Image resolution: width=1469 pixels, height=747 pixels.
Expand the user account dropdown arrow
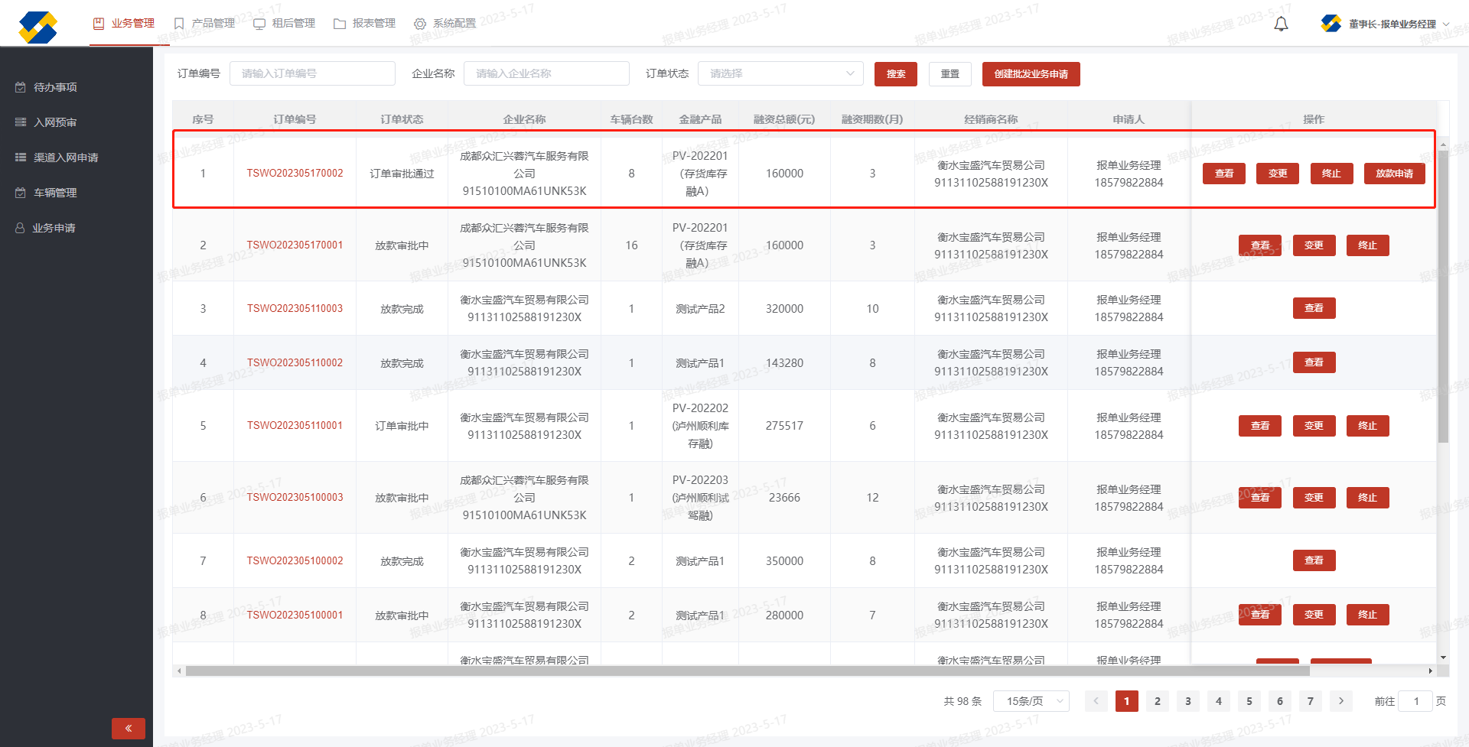coord(1446,24)
